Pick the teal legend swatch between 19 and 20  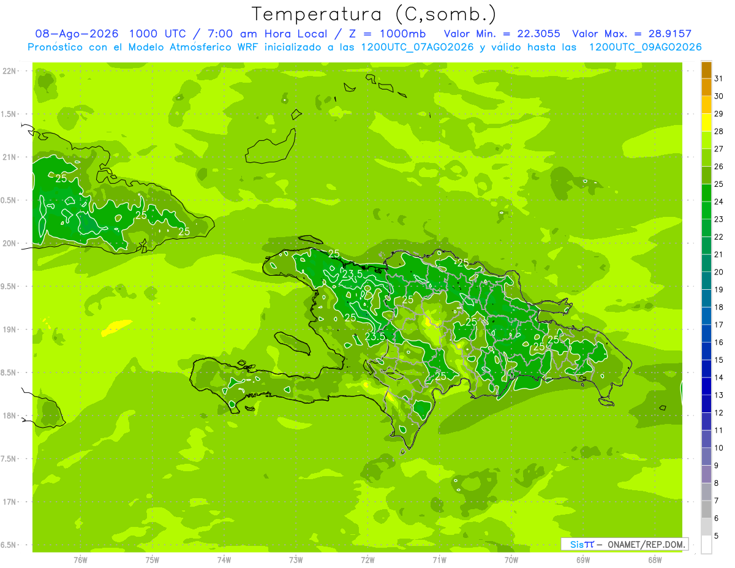(x=706, y=281)
